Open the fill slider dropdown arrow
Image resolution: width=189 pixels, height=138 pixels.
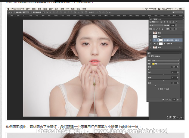click(176, 29)
